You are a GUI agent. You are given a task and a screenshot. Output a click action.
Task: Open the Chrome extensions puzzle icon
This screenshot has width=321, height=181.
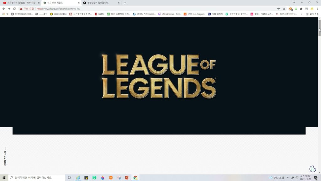pyautogui.click(x=301, y=9)
